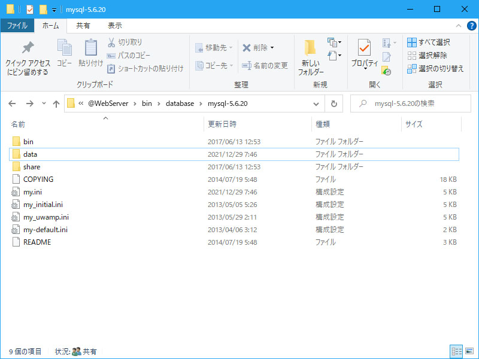Expand the breadcrumb overflow chevron before @WebServer
Viewport: 479px width, 359px height.
pyautogui.click(x=81, y=104)
